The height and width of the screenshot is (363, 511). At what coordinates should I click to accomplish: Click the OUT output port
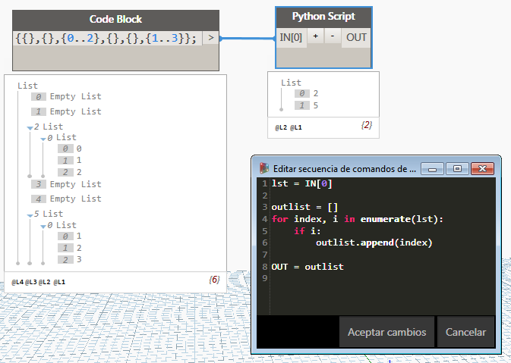click(x=356, y=38)
